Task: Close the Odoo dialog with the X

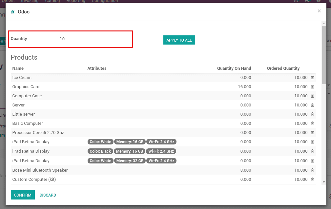Action: (319, 11)
